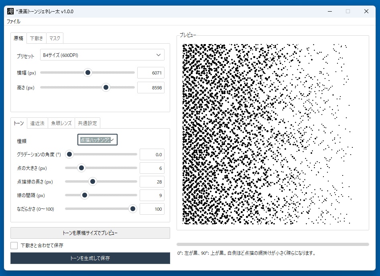Viewport: 380px width, 276px height.
Task: Click the 点描線の長さ slider handle
Action: (93, 181)
